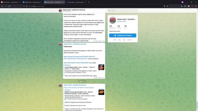Select the Rulate Audio + AudioNovels tab
The width and height of the screenshot is (198, 111).
pos(54,2)
